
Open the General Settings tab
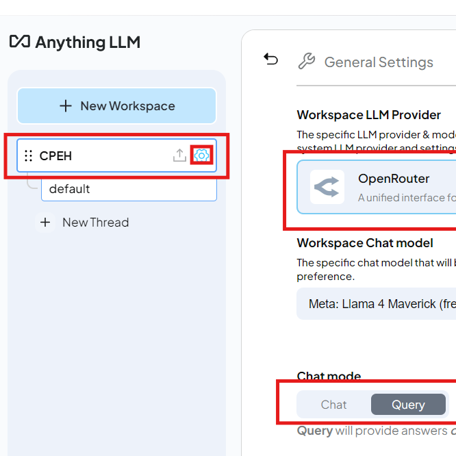click(x=378, y=62)
